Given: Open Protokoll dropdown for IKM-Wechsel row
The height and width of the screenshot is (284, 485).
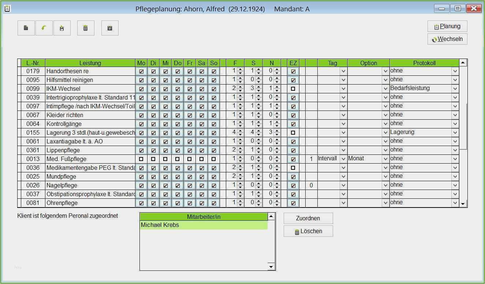Looking at the screenshot, I should pyautogui.click(x=455, y=89).
